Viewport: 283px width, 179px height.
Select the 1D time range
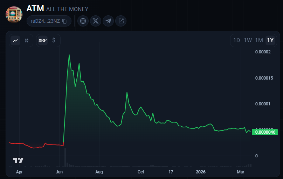(x=236, y=40)
